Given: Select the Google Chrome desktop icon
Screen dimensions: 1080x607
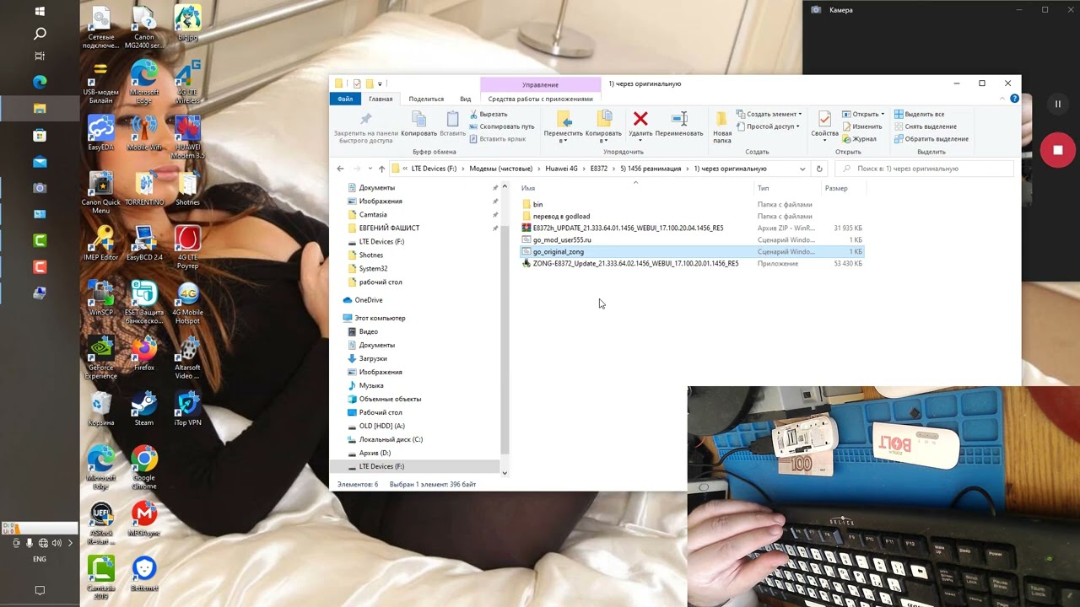Looking at the screenshot, I should (x=144, y=468).
